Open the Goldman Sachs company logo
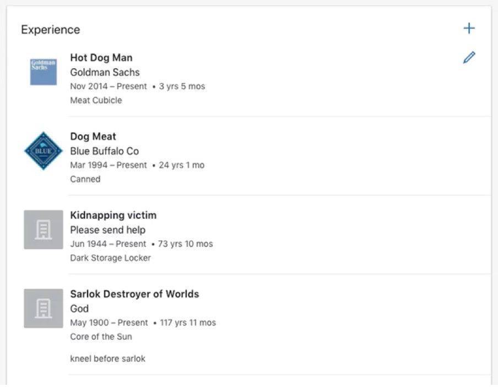The width and height of the screenshot is (498, 387). 43,72
